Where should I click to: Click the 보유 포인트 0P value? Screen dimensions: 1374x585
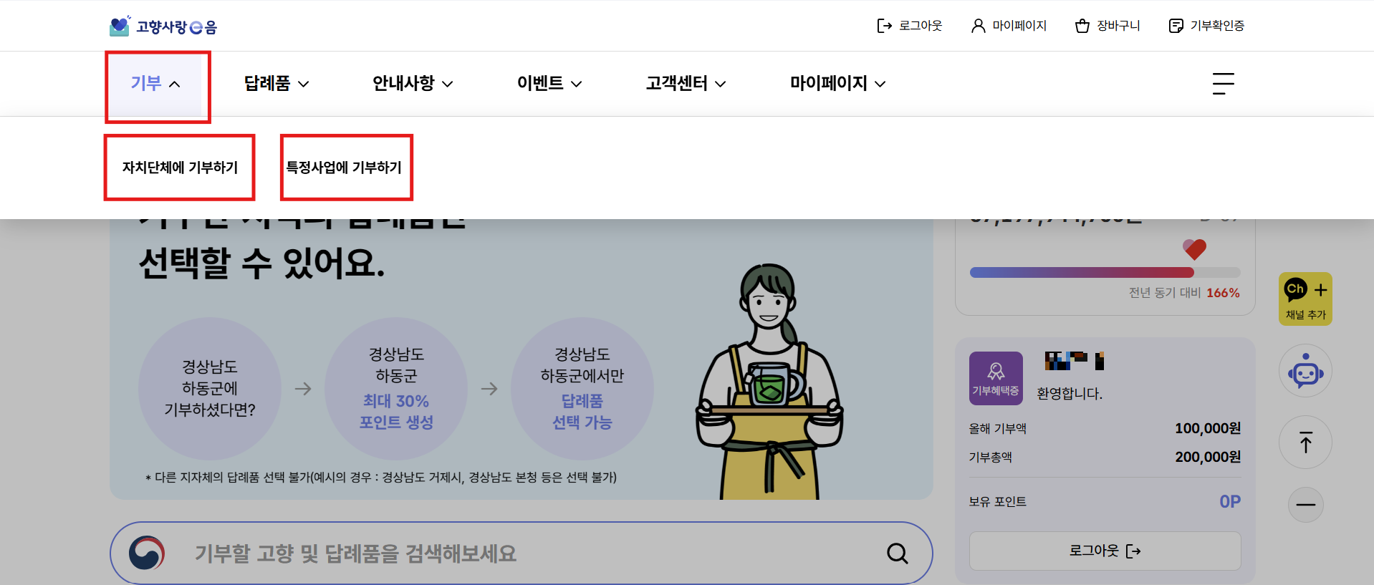coord(1230,502)
